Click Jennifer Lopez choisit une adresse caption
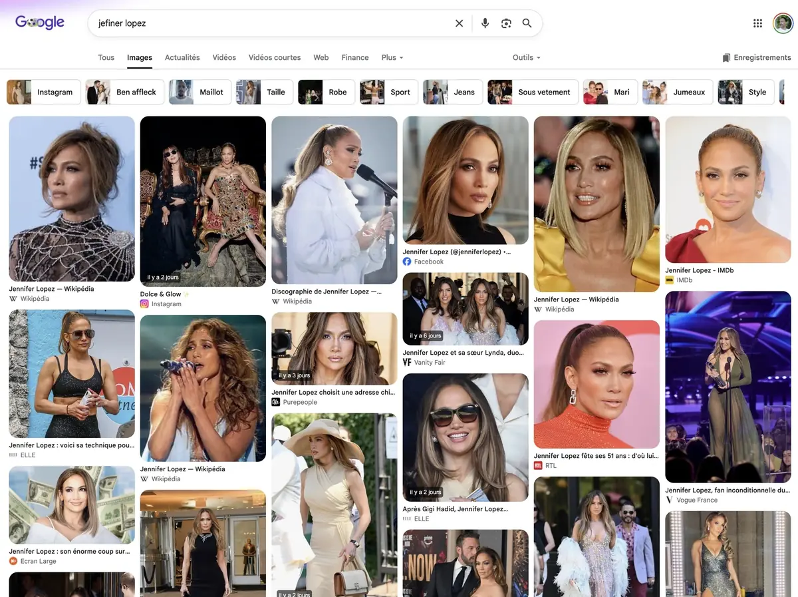 coord(333,393)
